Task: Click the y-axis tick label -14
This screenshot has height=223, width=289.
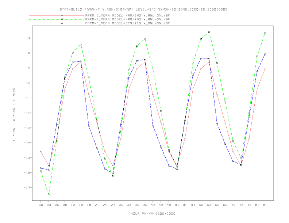Action: (27, 142)
